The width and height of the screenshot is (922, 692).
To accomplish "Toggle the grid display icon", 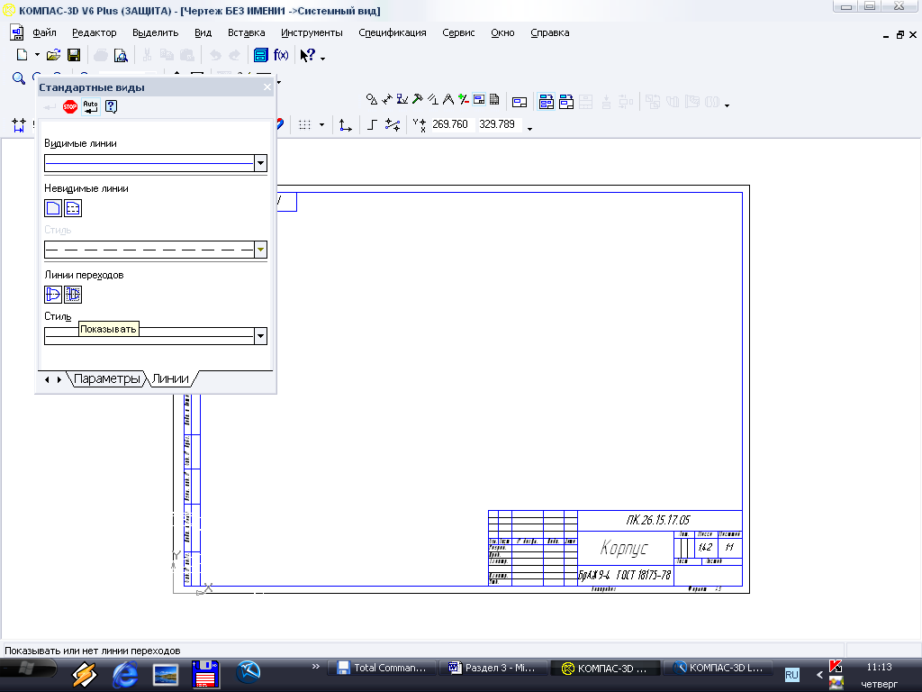I will pyautogui.click(x=304, y=124).
